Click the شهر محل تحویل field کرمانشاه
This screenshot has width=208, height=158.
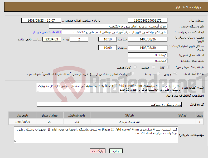click(148, 61)
